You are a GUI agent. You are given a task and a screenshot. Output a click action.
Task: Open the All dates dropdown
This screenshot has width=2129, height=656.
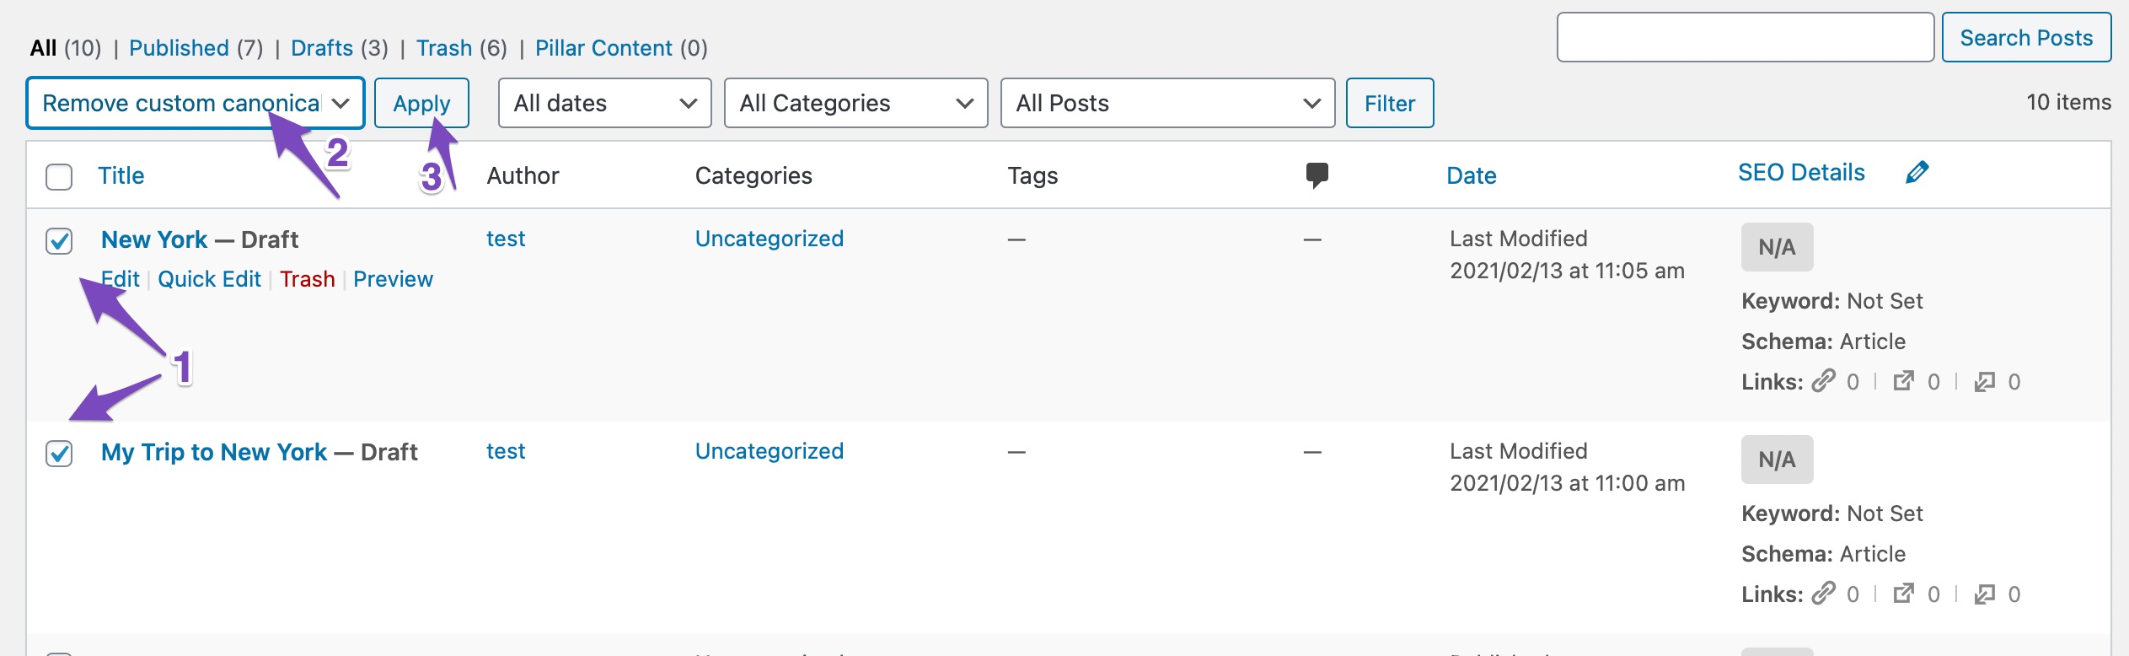[604, 103]
